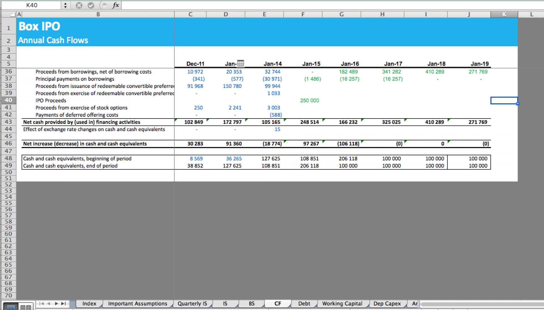Click Payments of deferred offering costs label
This screenshot has width=544, height=310.
[x=77, y=115]
